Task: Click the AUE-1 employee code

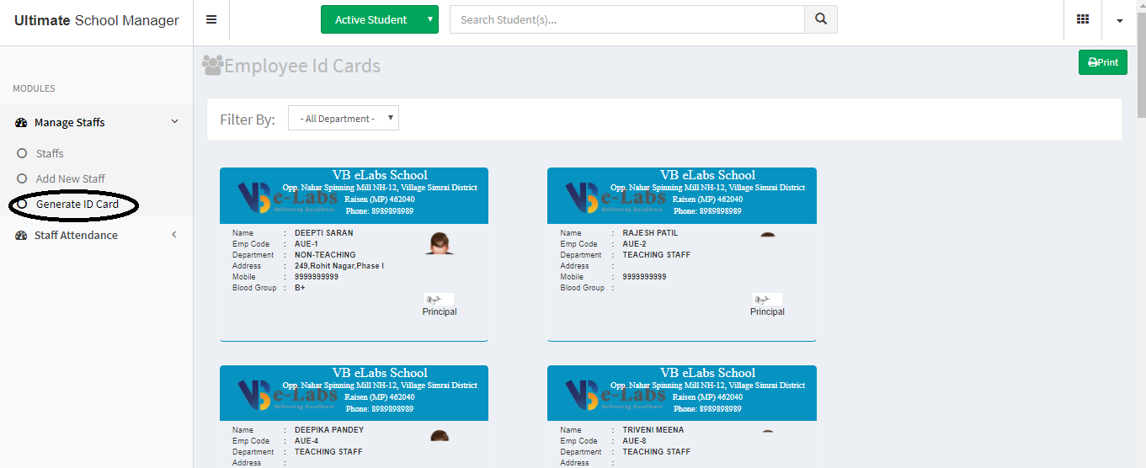Action: (306, 244)
